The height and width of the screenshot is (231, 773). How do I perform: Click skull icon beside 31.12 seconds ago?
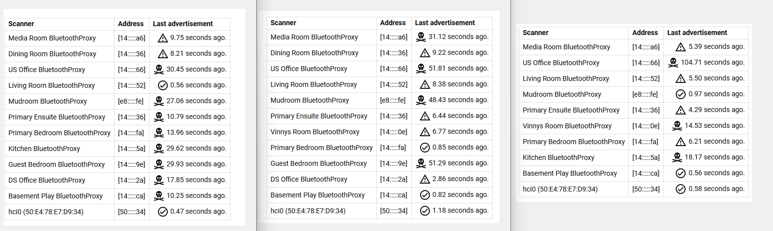421,37
